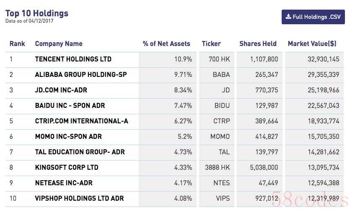This screenshot has width=355, height=212.
Task: Click KINGSOFT CORP LTD company name
Action: pos(67,168)
